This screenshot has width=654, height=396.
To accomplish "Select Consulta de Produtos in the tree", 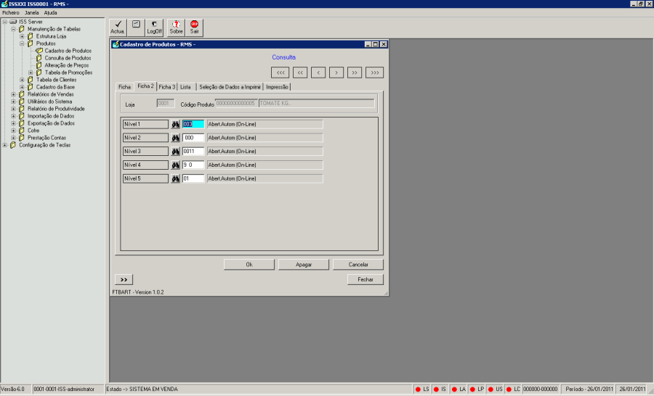I will pos(68,58).
